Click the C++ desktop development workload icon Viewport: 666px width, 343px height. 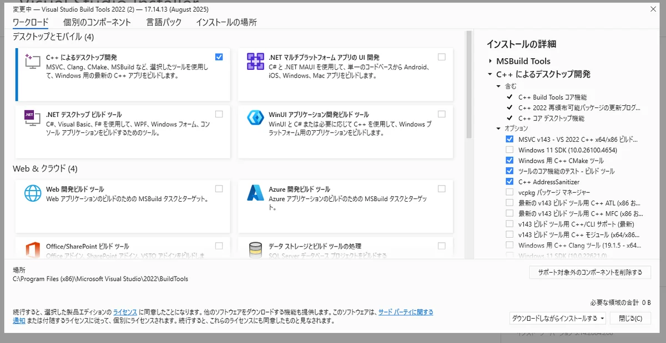tap(33, 62)
